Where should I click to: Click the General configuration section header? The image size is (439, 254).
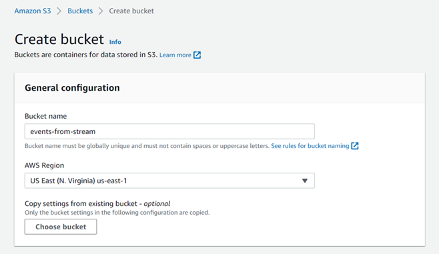pos(72,88)
